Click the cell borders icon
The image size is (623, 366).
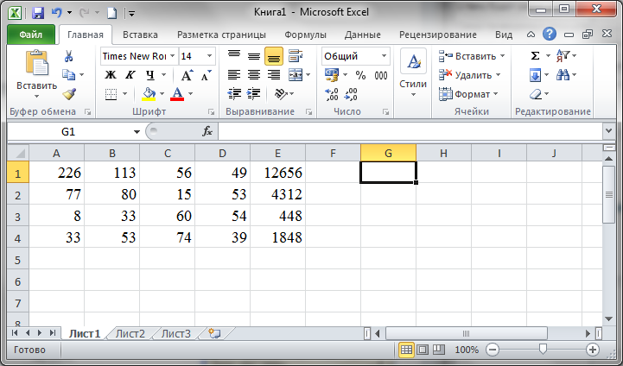(111, 94)
